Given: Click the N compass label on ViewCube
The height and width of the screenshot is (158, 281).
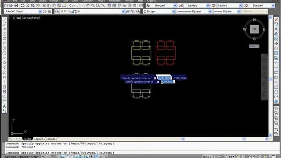Looking at the screenshot, I should 254,20.
